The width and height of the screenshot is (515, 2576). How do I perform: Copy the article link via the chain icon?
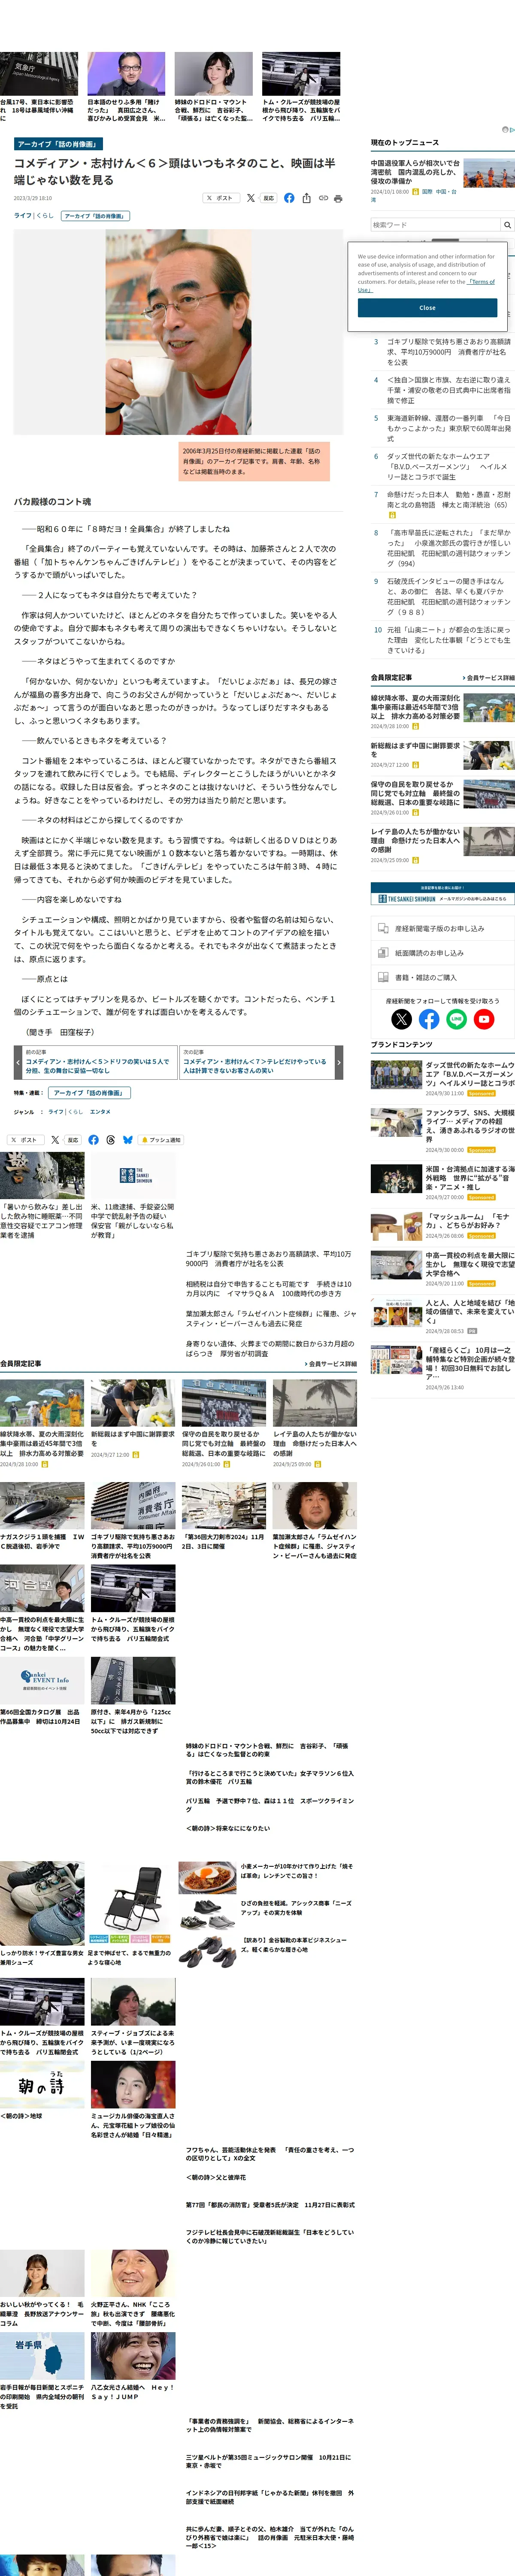point(323,198)
